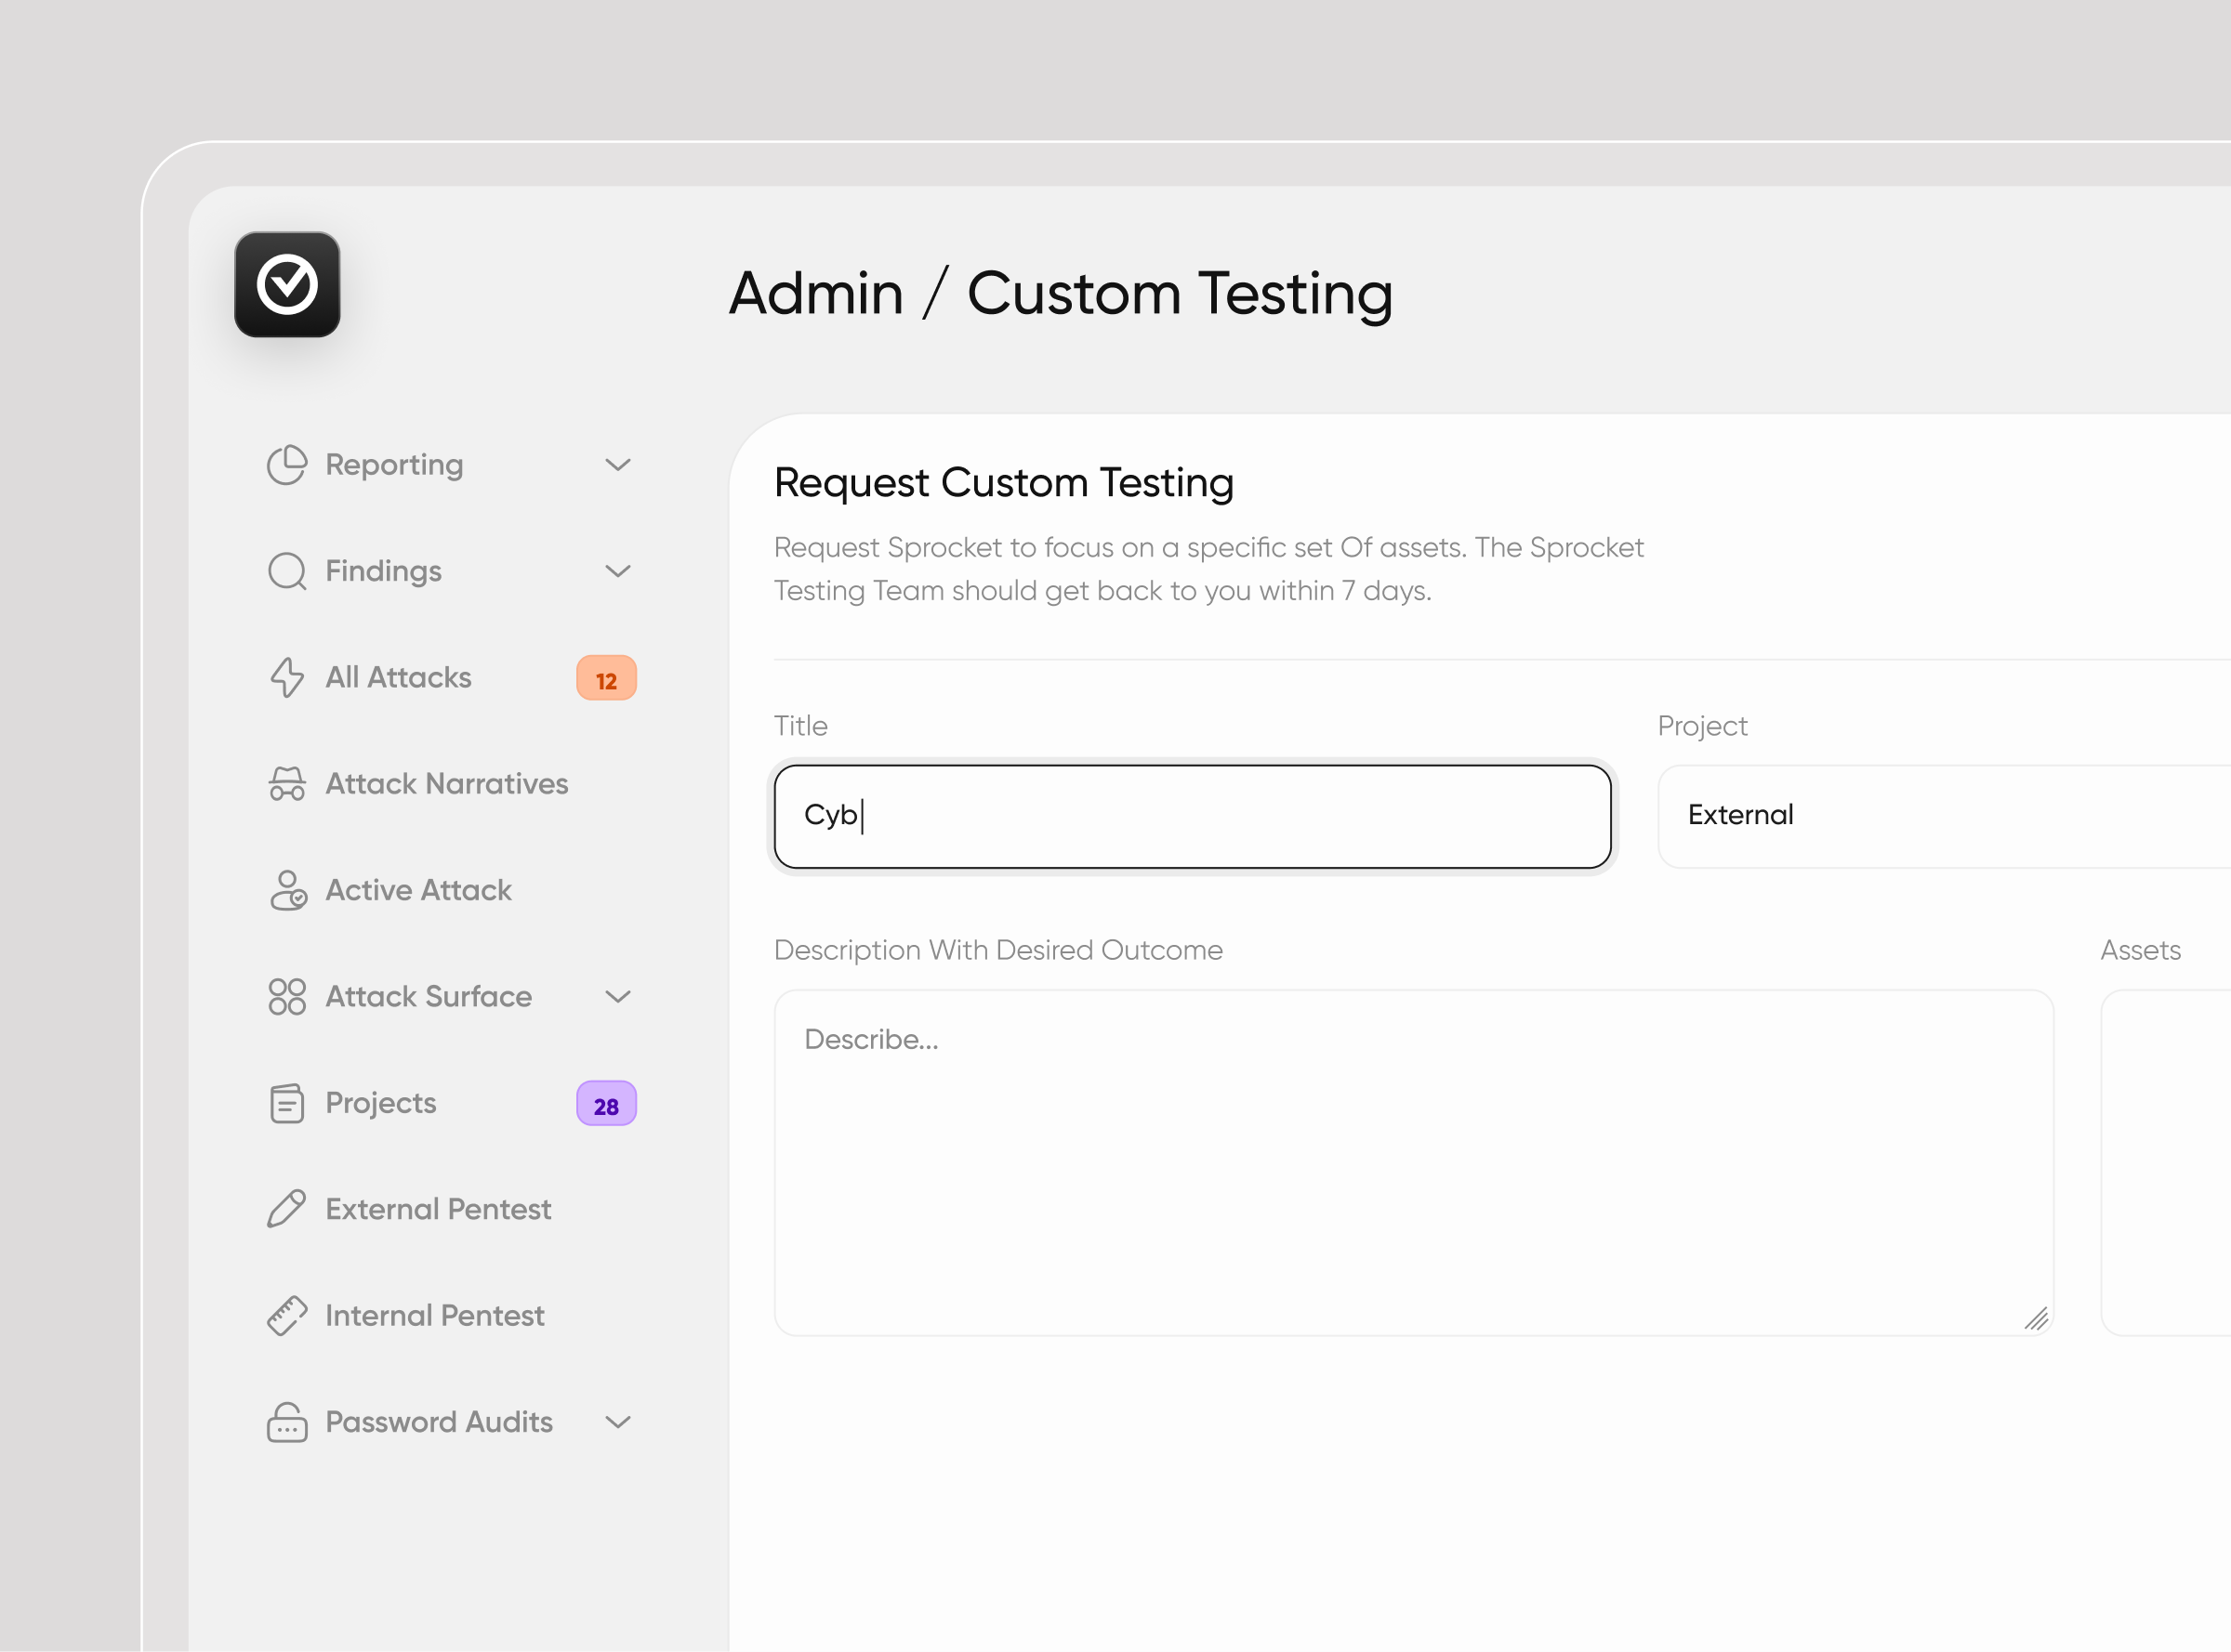This screenshot has height=1652, width=2231.
Task: Click the 'Request Sprocket to focus' description text
Action: point(1208,569)
